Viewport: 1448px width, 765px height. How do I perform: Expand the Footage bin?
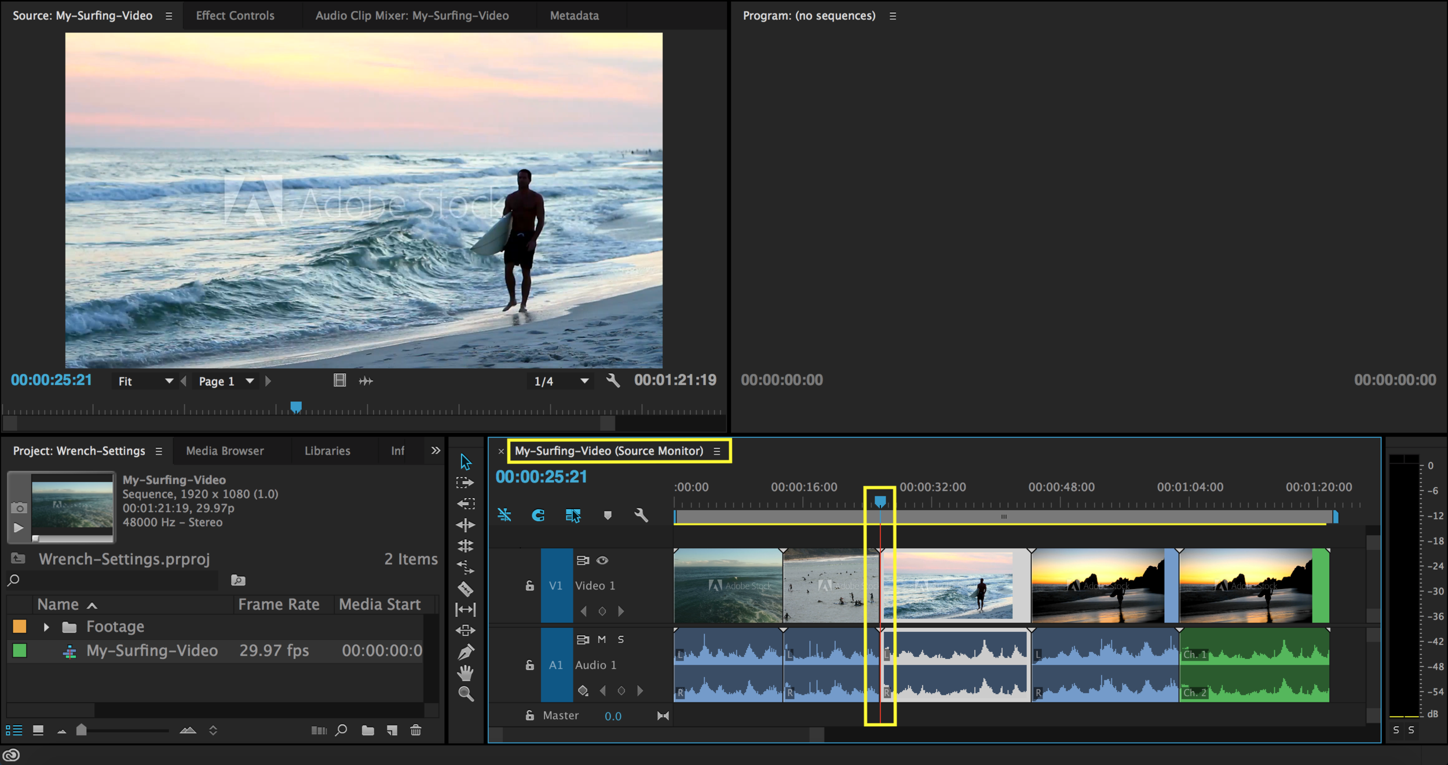pyautogui.click(x=46, y=627)
